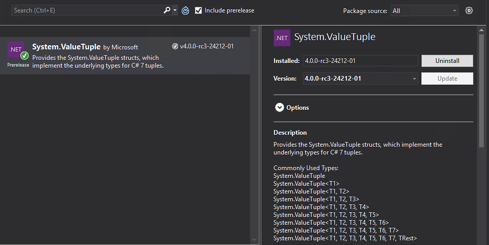The height and width of the screenshot is (245, 489).
Task: Click the .NET package icon in list
Action: coord(16,49)
